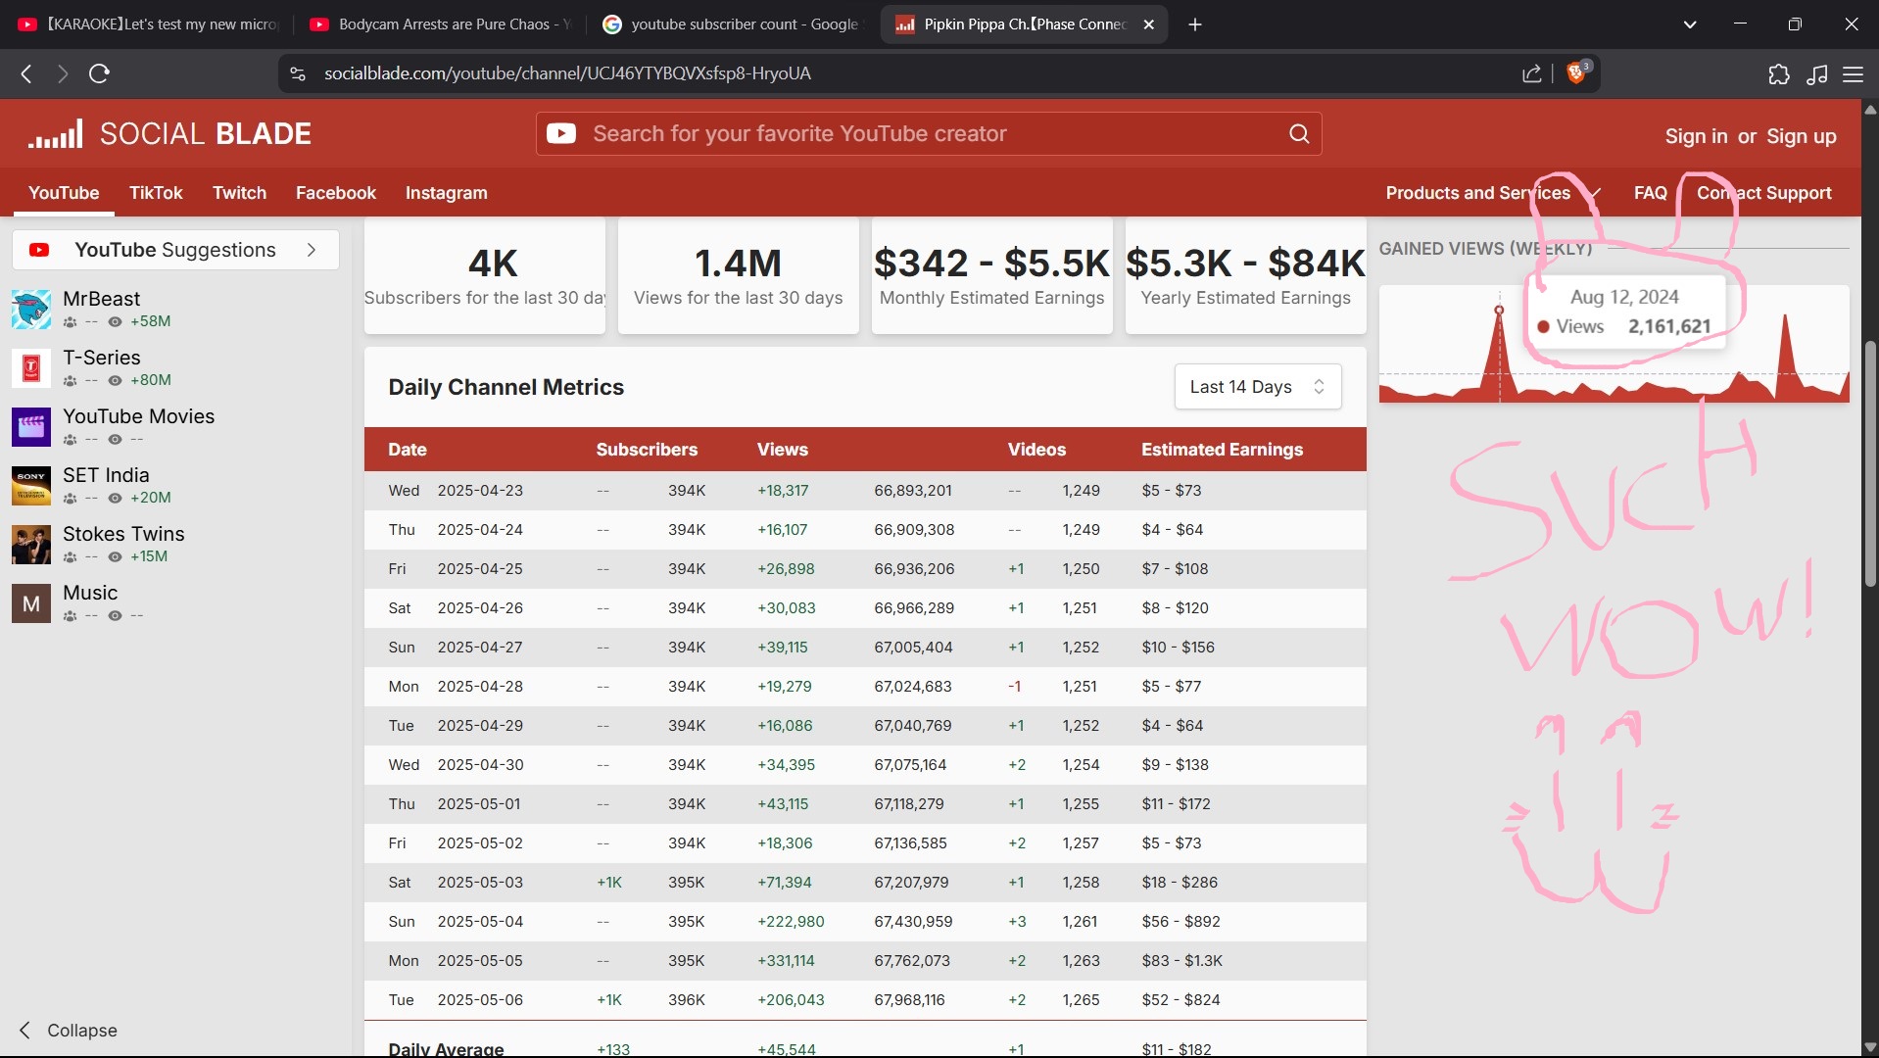Click $83 - $1.3K earnings cell
This screenshot has width=1879, height=1058.
[x=1181, y=961]
